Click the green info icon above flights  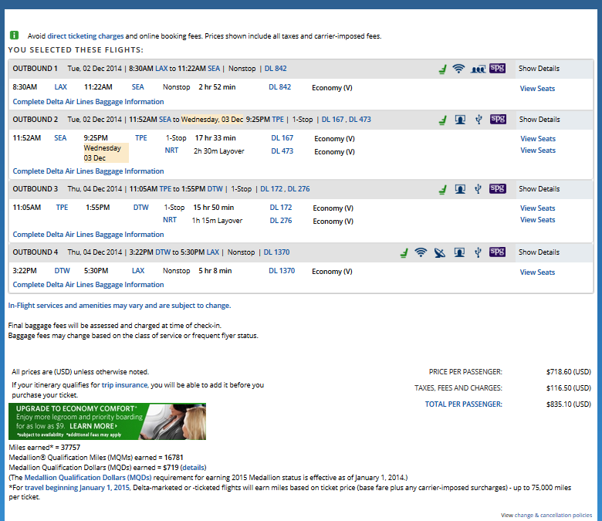point(15,36)
